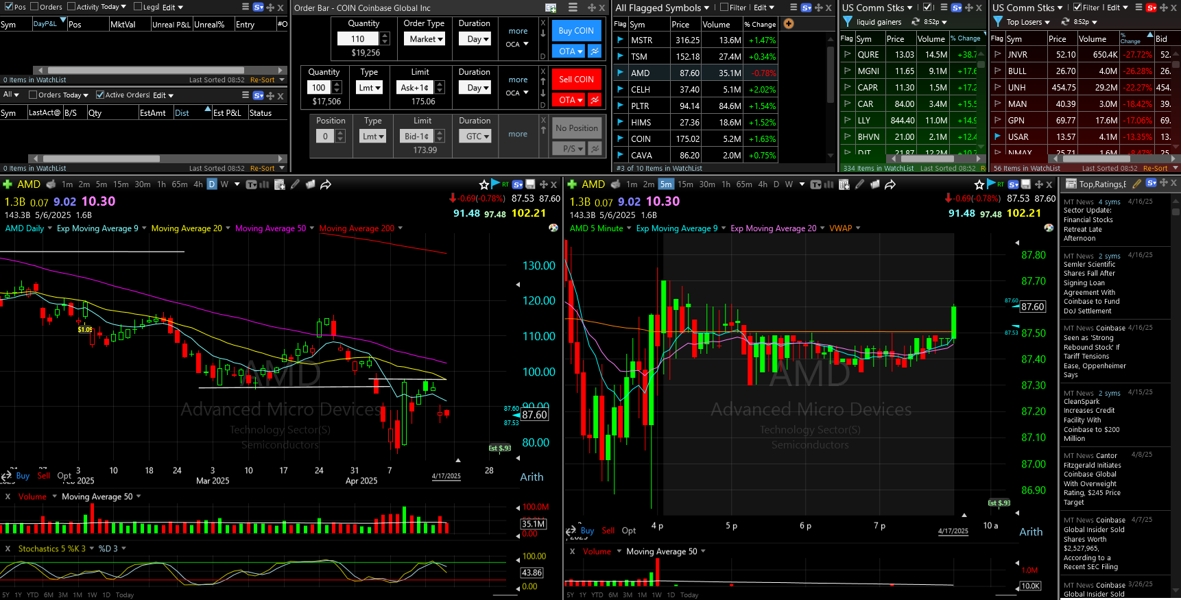The height and width of the screenshot is (600, 1181).
Task: Refresh liquid gainers scan
Action: tap(915, 22)
